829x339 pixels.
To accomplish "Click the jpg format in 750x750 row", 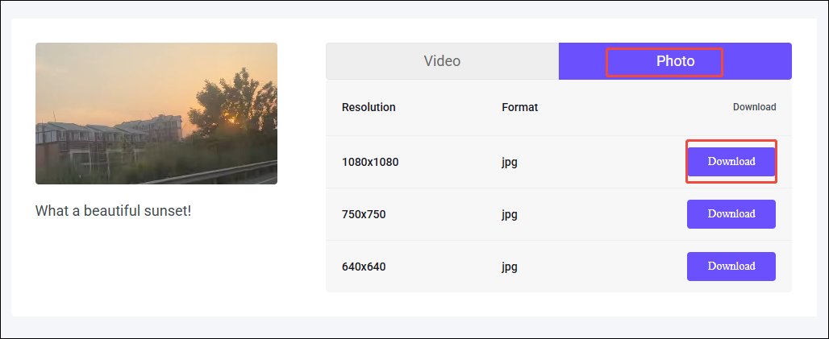I will [510, 214].
